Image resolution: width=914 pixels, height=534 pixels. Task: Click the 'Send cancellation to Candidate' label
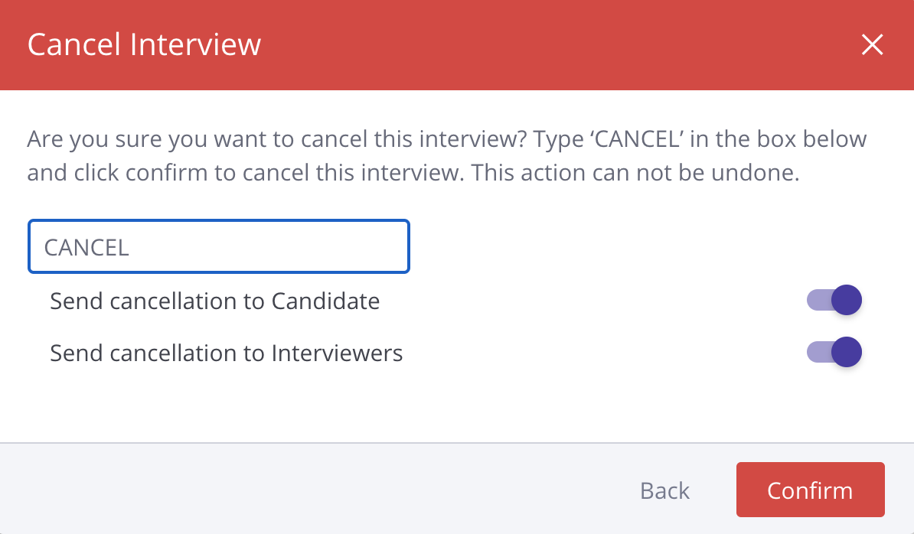click(x=215, y=301)
